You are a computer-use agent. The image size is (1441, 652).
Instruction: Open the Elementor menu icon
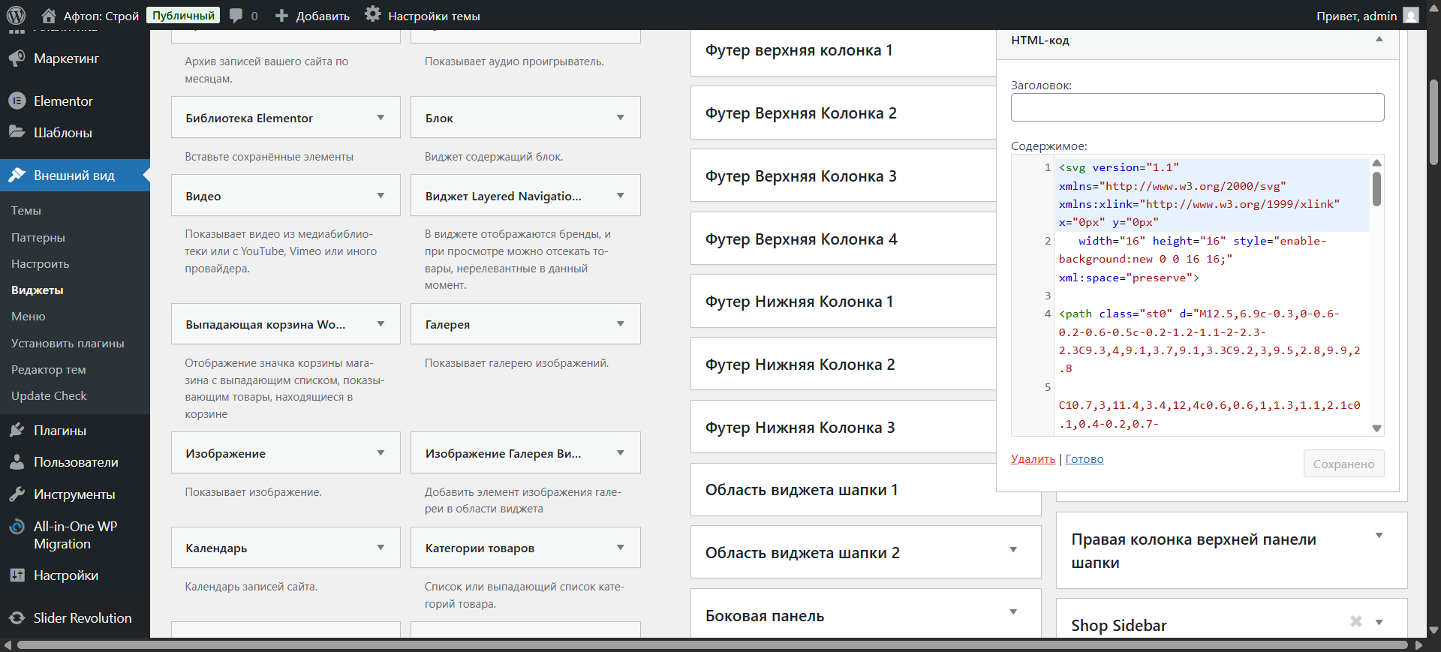click(x=17, y=101)
